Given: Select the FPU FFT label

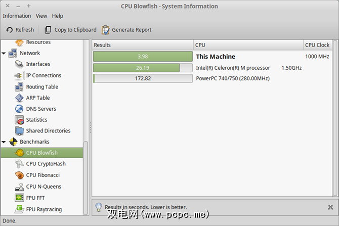Looking at the screenshot, I should click(x=35, y=198).
